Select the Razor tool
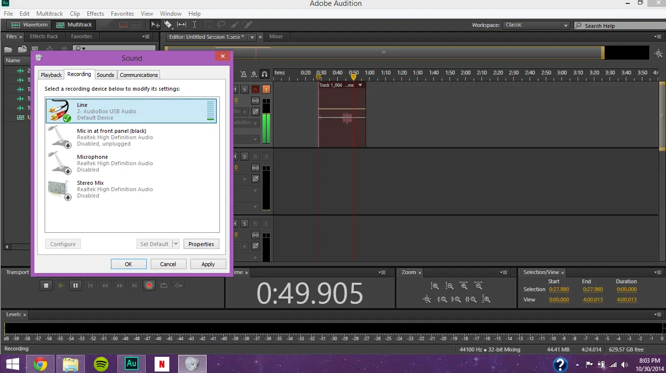The width and height of the screenshot is (666, 373). [168, 25]
